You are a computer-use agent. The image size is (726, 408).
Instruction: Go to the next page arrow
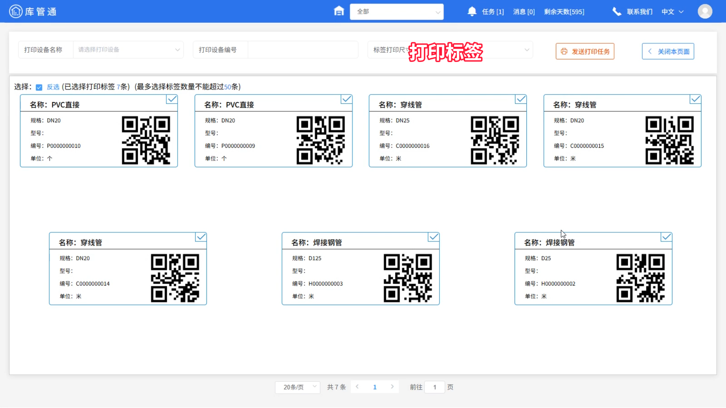coord(392,387)
